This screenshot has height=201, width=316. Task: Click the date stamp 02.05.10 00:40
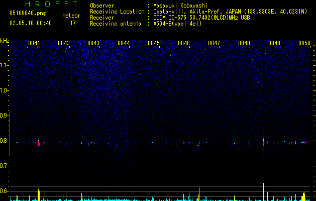point(31,23)
